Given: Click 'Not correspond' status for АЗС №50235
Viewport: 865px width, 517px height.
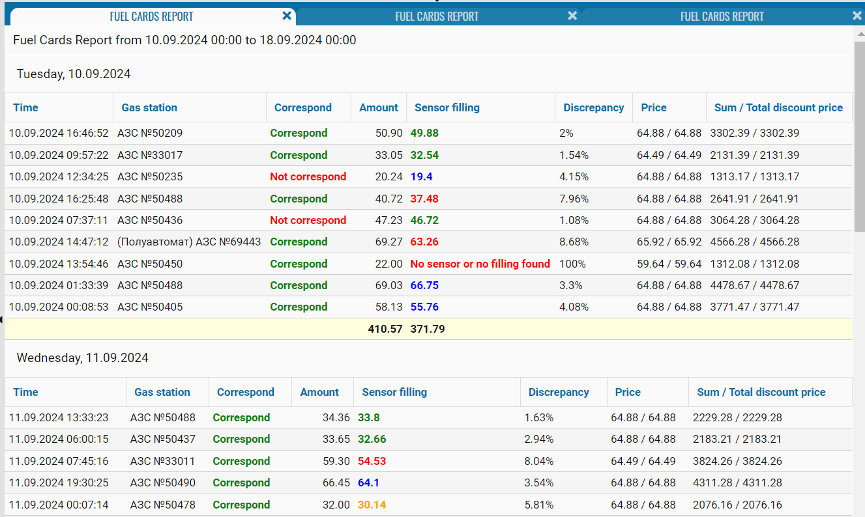Looking at the screenshot, I should (308, 176).
